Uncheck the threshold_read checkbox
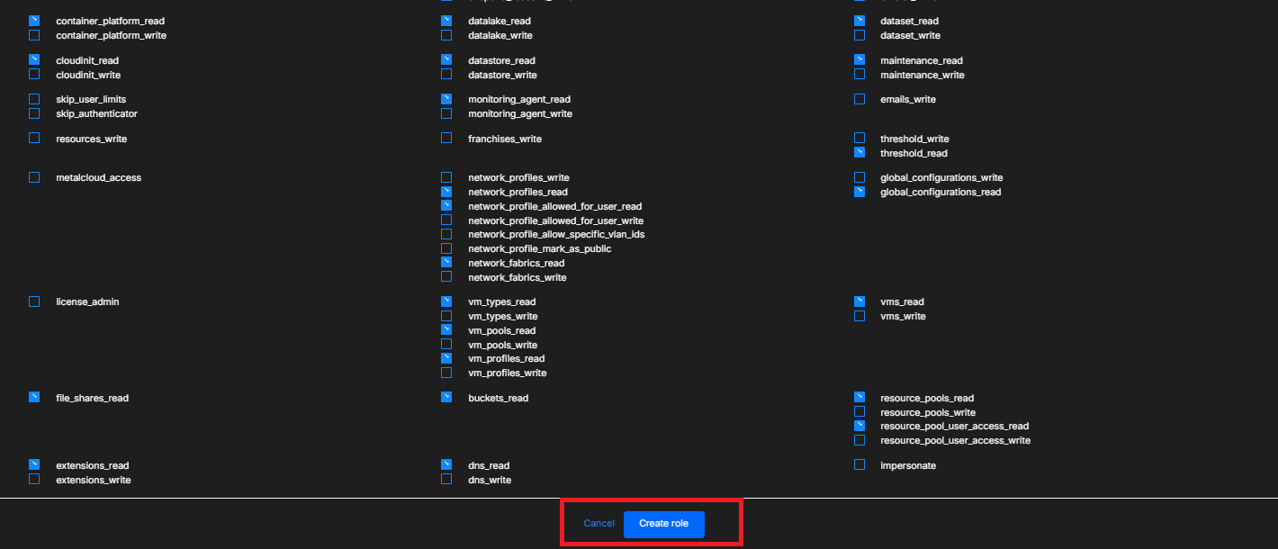 859,153
